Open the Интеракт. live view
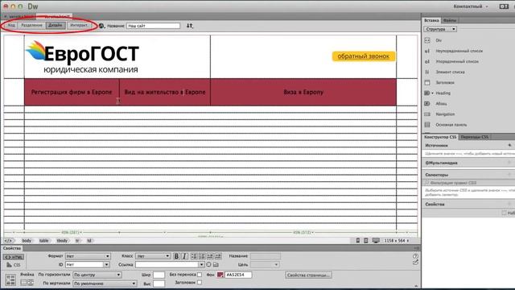 click(x=79, y=25)
